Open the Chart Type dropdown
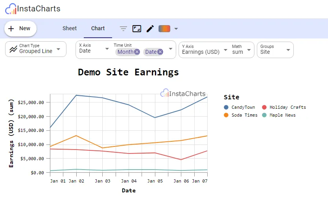 tap(59, 49)
